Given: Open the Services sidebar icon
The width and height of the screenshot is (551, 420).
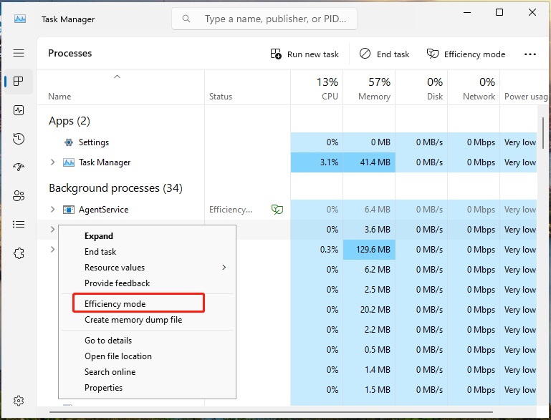Looking at the screenshot, I should [x=19, y=253].
